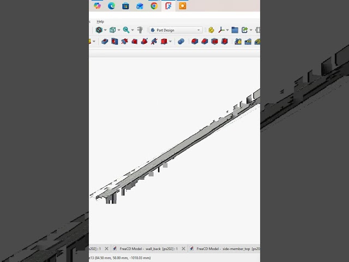349x262 pixels.
Task: Select the Fillet tool
Action: [195, 41]
